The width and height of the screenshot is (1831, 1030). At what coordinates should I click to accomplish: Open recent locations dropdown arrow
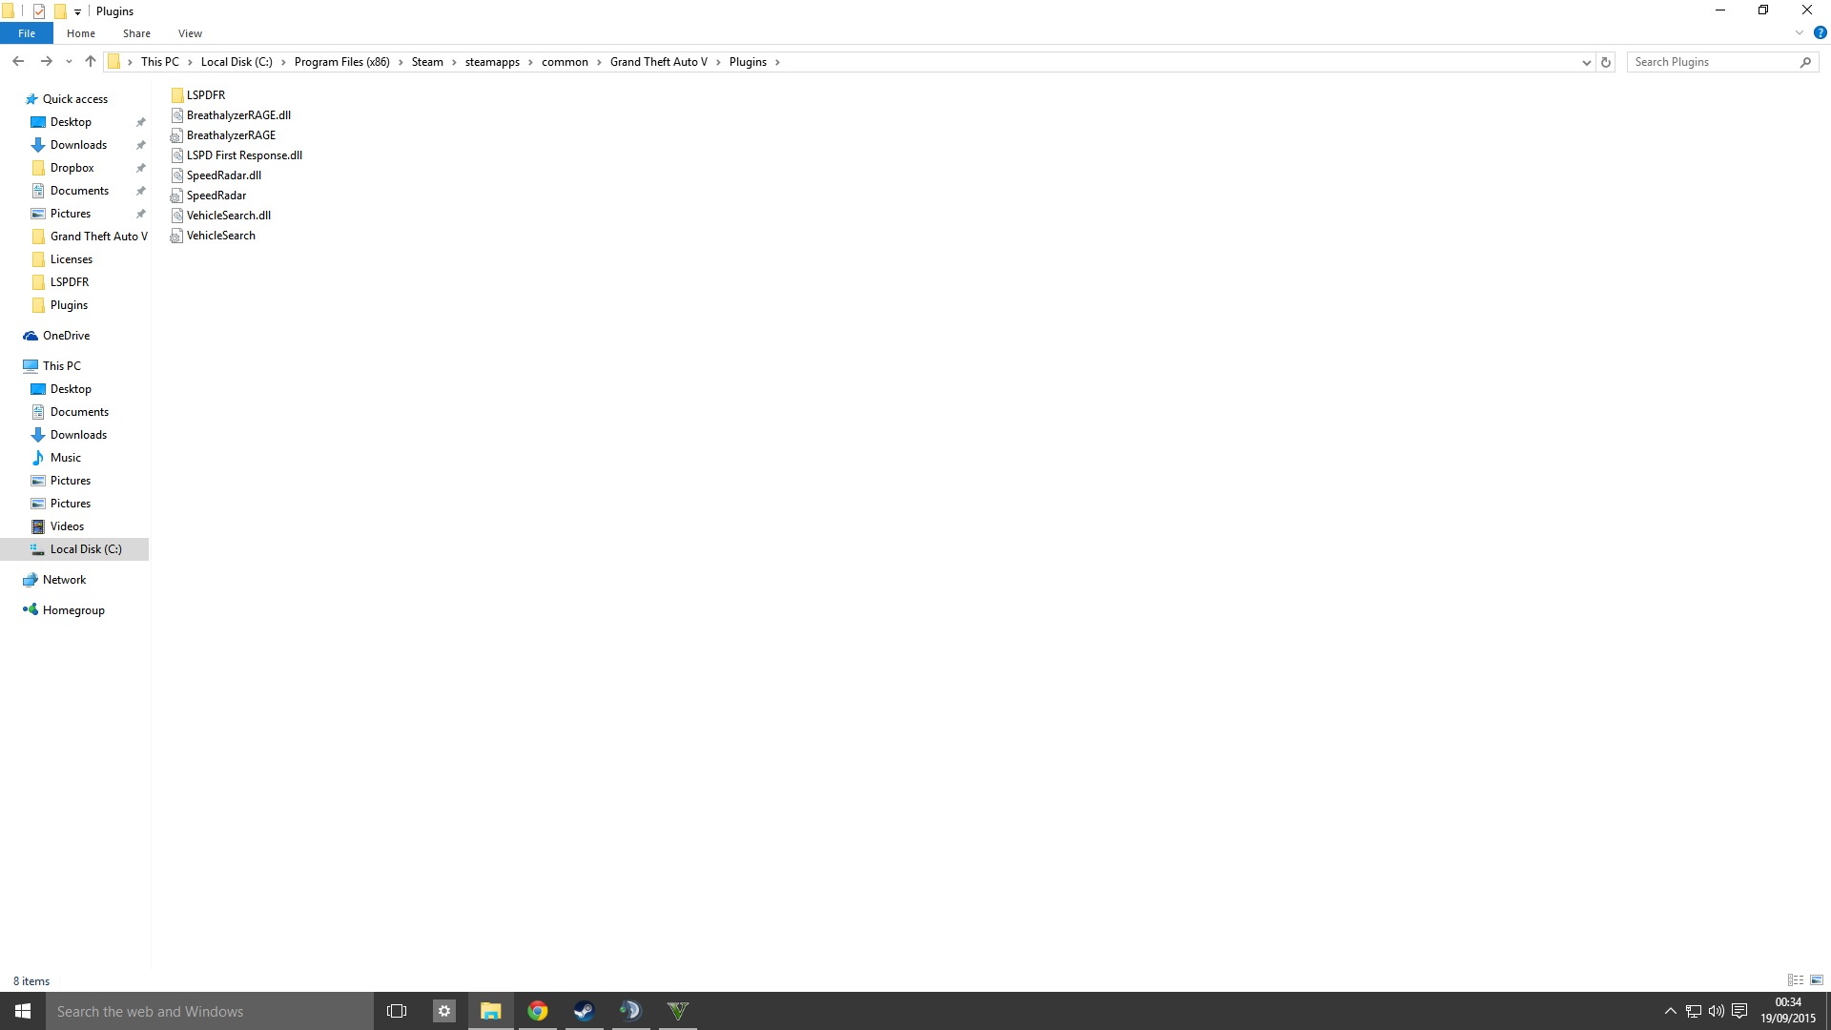69,62
